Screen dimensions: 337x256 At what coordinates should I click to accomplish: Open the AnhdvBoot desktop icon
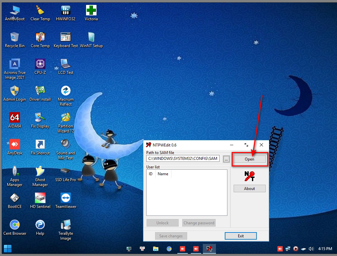(15, 13)
